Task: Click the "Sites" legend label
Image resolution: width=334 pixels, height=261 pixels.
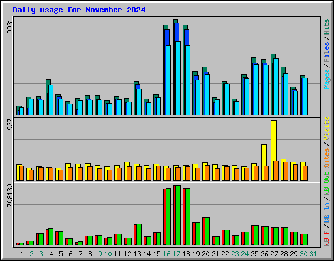Action: [327, 158]
